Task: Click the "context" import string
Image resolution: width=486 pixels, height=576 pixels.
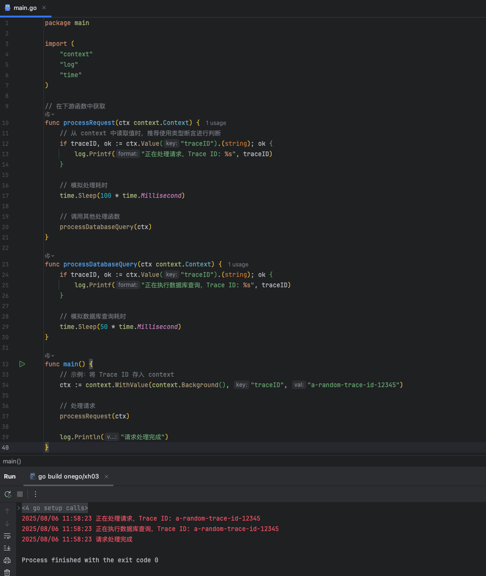Action: pos(76,54)
